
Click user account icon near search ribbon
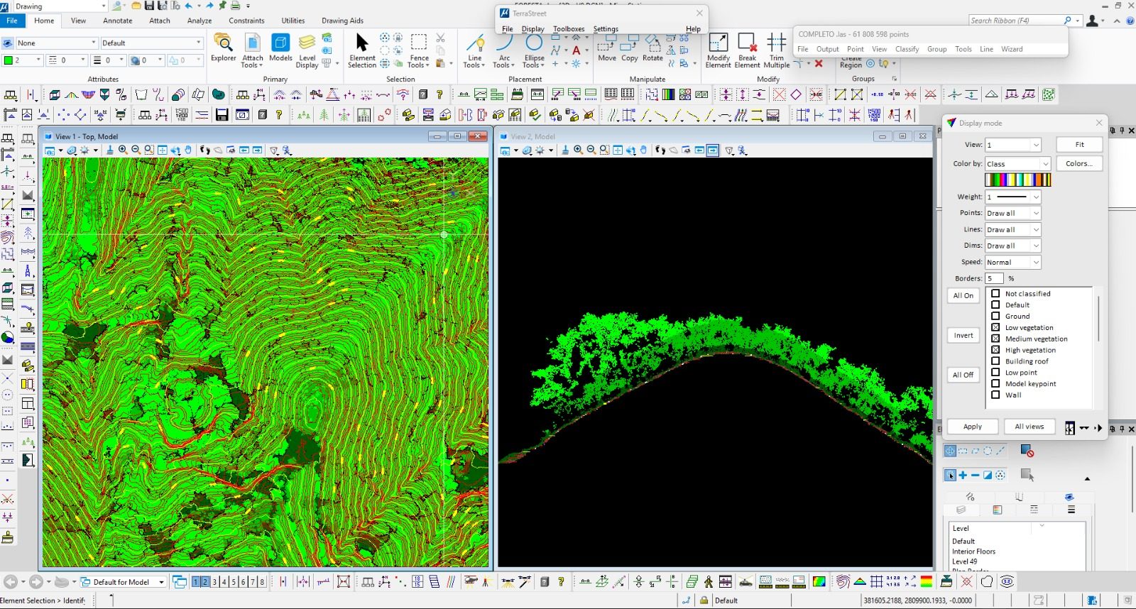coord(1093,21)
